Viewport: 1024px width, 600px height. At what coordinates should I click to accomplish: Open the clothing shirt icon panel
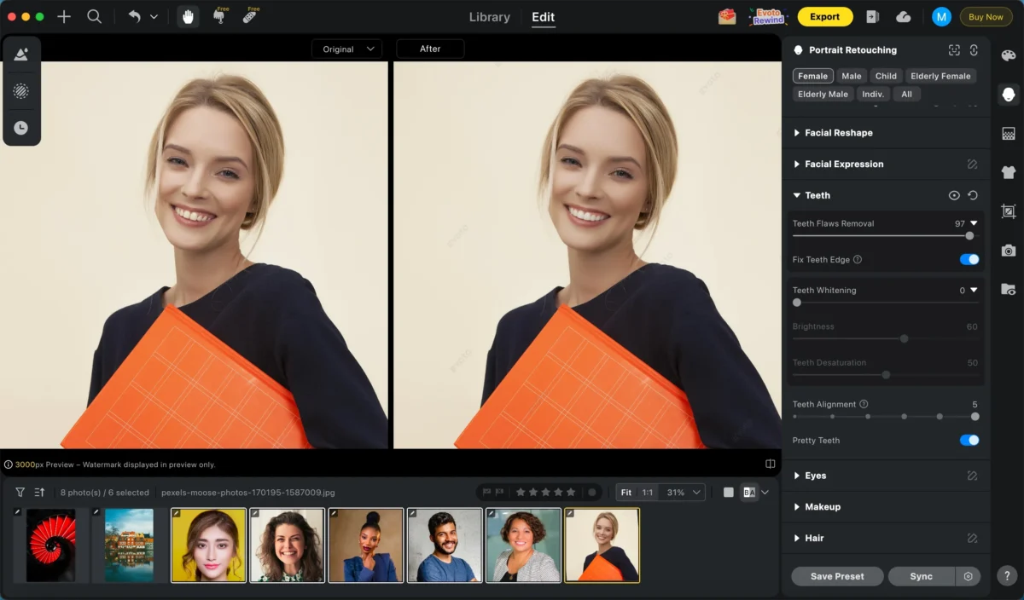click(1008, 171)
